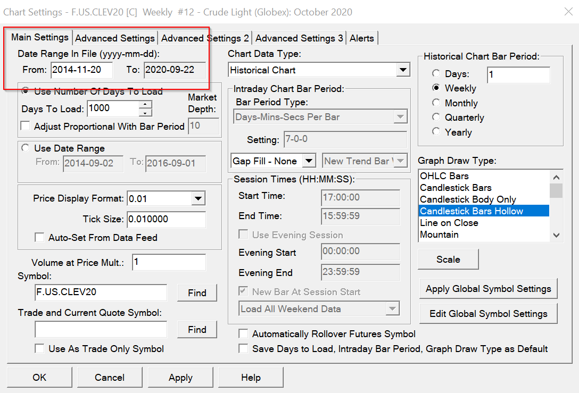Open the Advanced Settings tab
This screenshot has width=579, height=393.
coord(115,38)
